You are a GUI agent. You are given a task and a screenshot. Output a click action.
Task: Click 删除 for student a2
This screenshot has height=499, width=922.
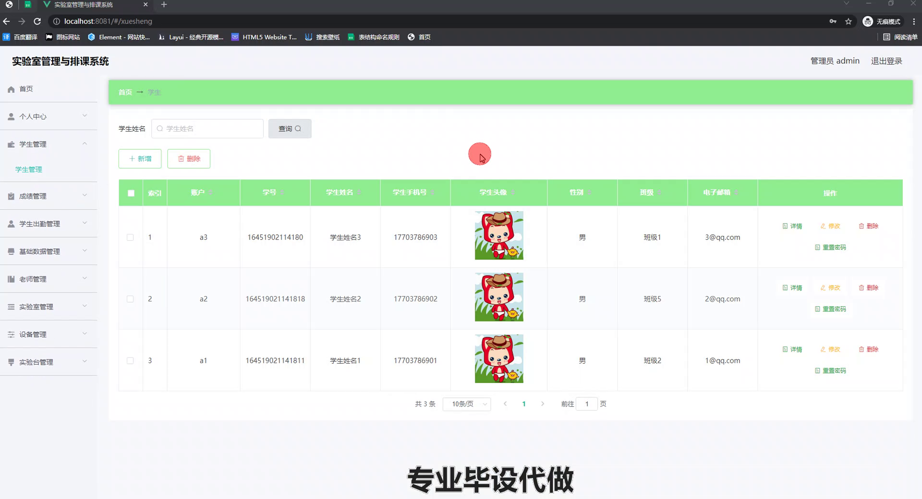coord(869,288)
